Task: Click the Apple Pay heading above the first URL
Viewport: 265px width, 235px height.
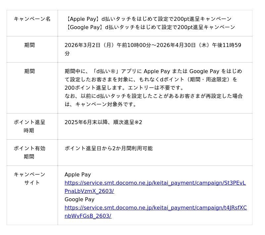Action: (x=78, y=175)
